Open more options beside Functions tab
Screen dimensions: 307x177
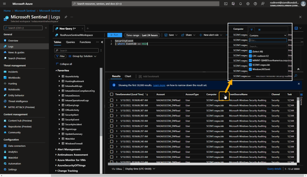coord(97,42)
